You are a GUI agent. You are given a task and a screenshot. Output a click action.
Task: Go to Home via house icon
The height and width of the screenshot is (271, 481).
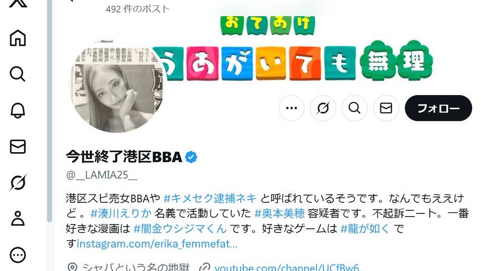(x=18, y=38)
